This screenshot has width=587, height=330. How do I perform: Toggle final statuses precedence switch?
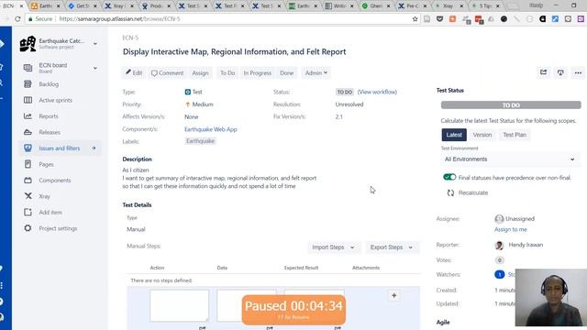tap(449, 177)
